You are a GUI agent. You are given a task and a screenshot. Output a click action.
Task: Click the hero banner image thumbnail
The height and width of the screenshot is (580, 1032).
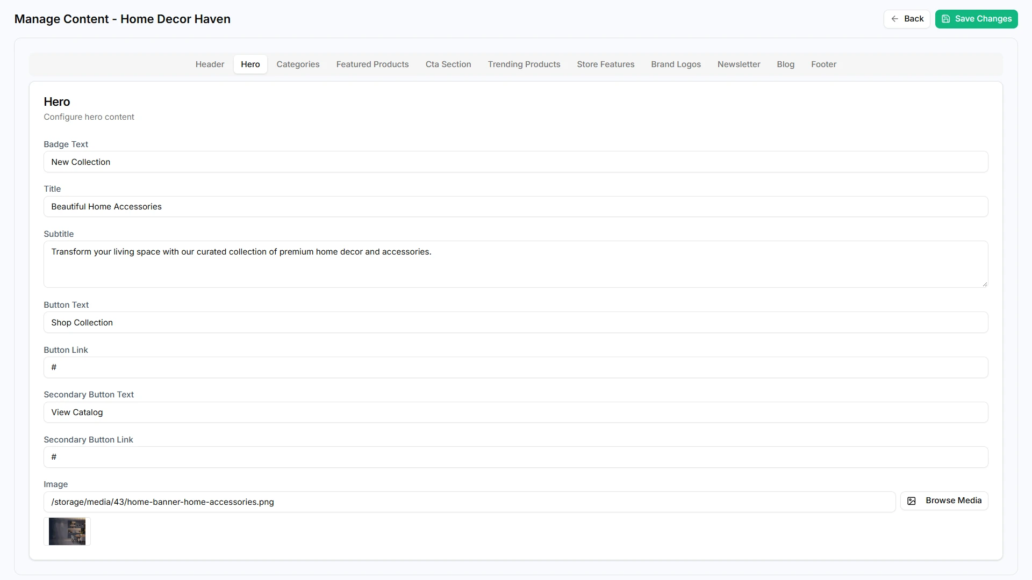coord(67,531)
